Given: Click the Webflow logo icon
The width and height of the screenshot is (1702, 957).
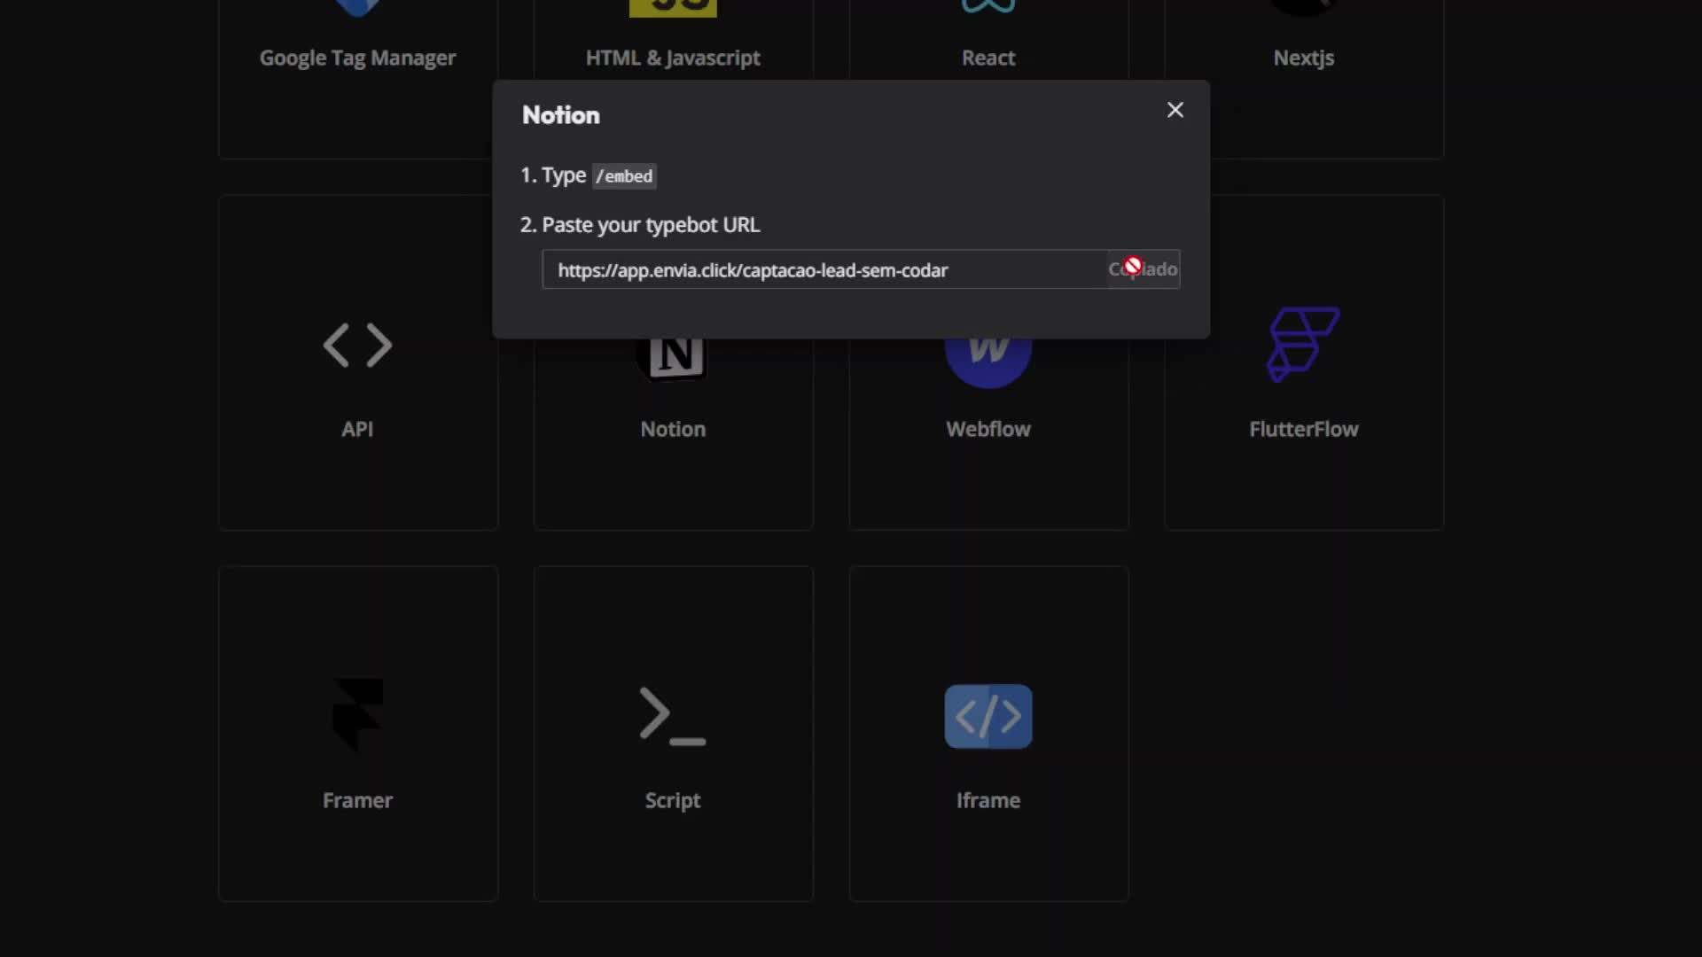Looking at the screenshot, I should coord(988,365).
